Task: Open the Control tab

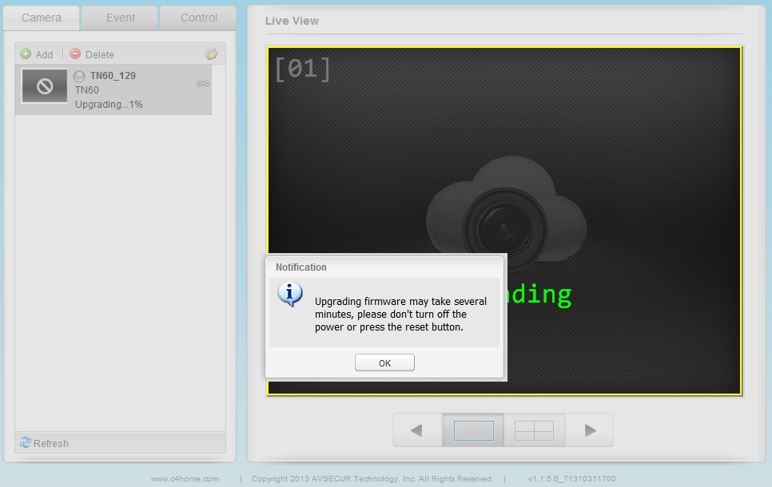Action: [x=198, y=18]
